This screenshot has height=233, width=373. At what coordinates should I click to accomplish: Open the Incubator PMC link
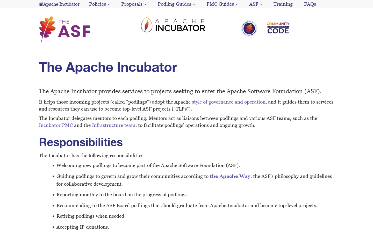coord(56,125)
